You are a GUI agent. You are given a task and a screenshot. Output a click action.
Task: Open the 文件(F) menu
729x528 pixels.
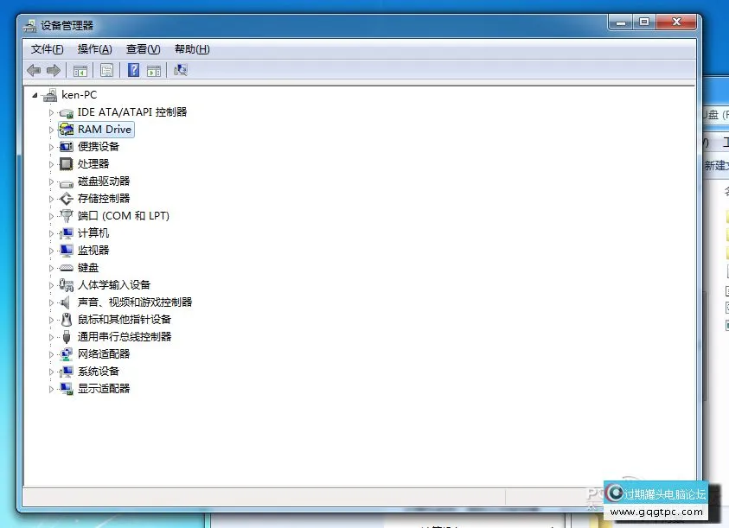coord(47,49)
